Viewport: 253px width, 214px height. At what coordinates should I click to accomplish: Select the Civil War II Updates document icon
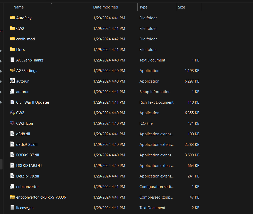(12, 102)
